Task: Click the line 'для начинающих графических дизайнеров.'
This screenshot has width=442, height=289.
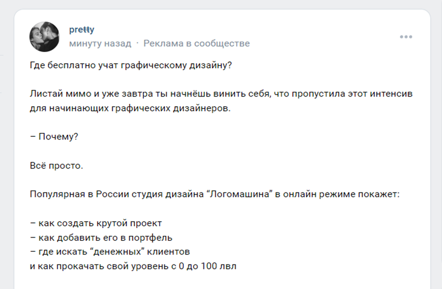Action: (131, 108)
